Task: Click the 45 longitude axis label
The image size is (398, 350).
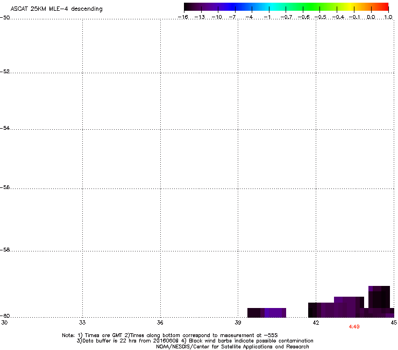Action: tap(394, 323)
